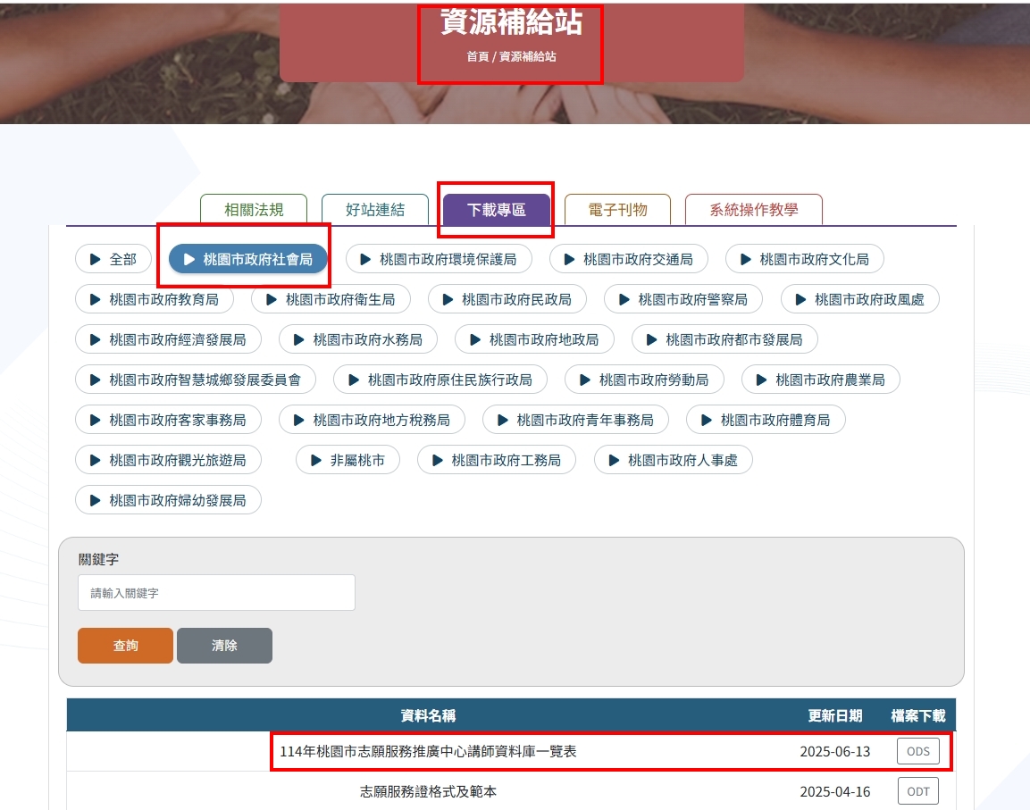Click the 首頁 breadcrumb link
Image resolution: width=1030 pixels, height=810 pixels.
coord(478,56)
